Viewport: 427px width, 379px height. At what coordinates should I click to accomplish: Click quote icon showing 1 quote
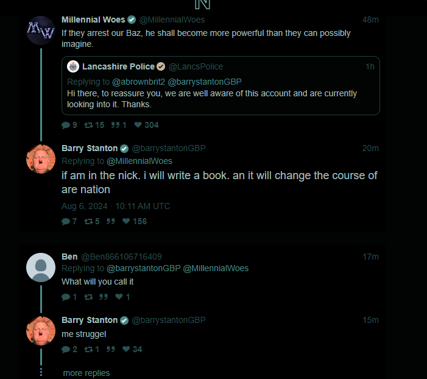pyautogui.click(x=115, y=125)
